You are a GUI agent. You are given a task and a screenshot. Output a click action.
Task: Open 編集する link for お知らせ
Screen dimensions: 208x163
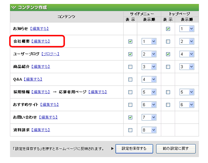coord(40,28)
